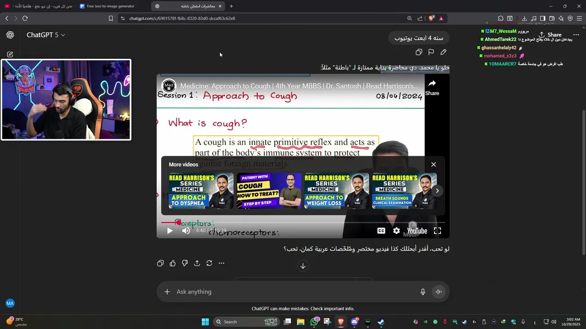Give thumbs up to the response
This screenshot has height=329, width=586.
173,263
